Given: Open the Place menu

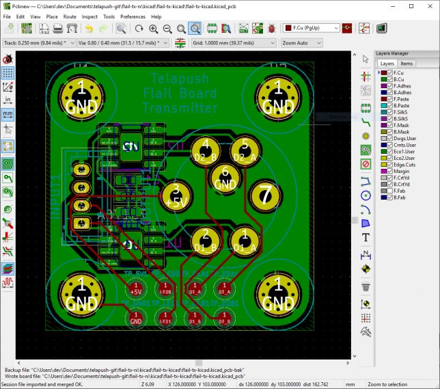Looking at the screenshot, I should pyautogui.click(x=52, y=16).
